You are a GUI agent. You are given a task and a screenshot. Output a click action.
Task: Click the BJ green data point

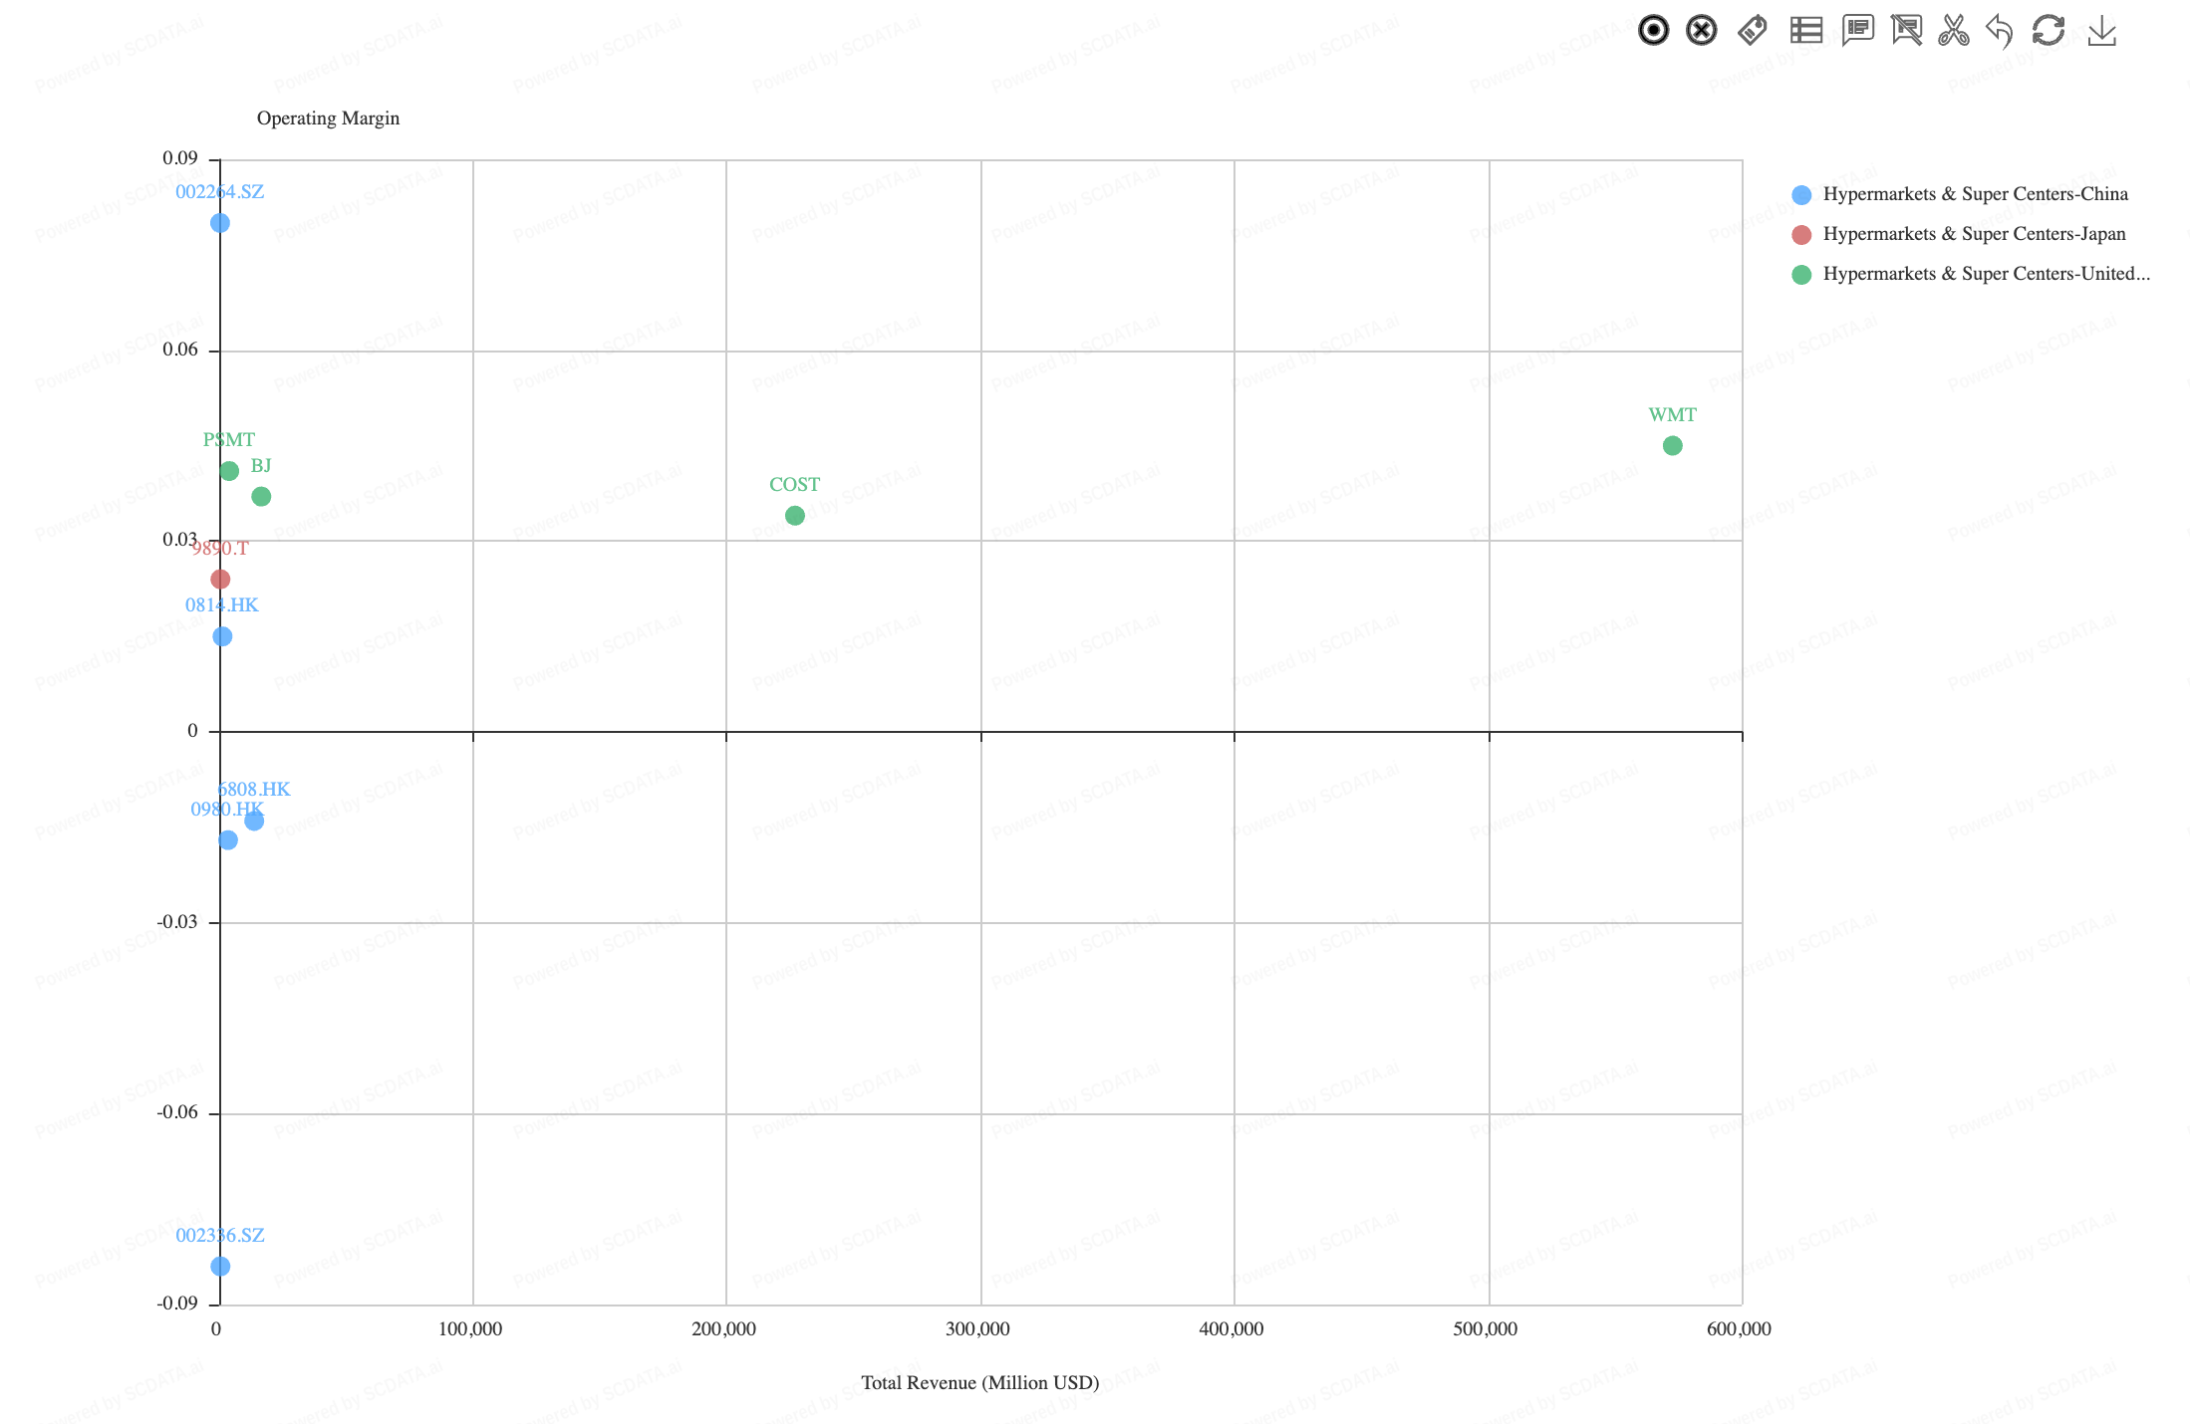coord(261,497)
